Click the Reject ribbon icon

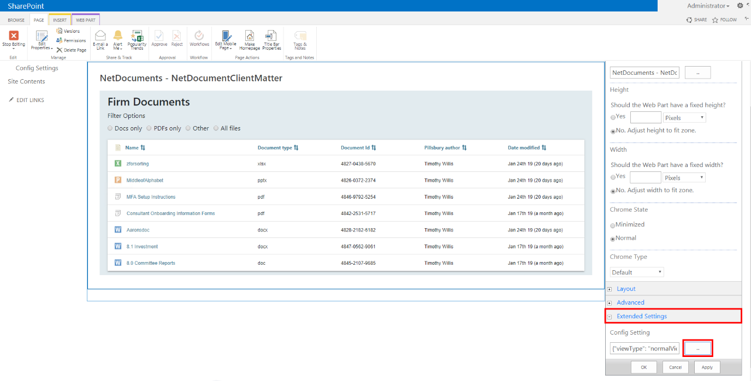(x=177, y=35)
